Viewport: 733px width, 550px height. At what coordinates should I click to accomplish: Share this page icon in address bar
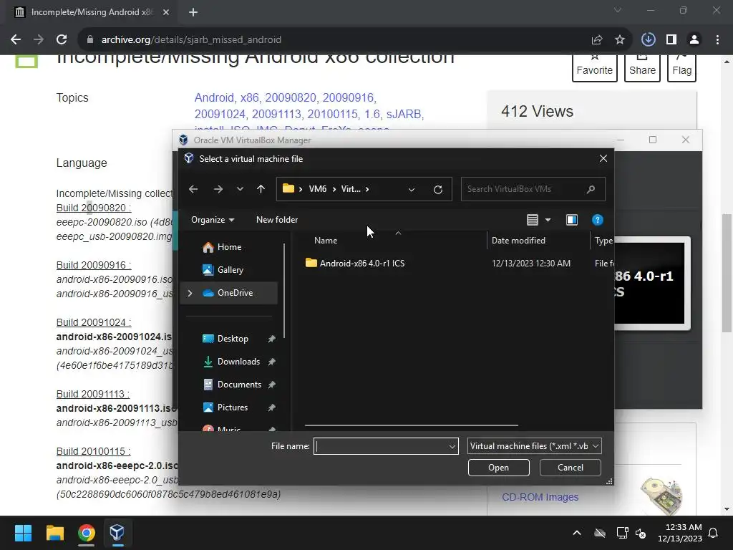coord(597,40)
